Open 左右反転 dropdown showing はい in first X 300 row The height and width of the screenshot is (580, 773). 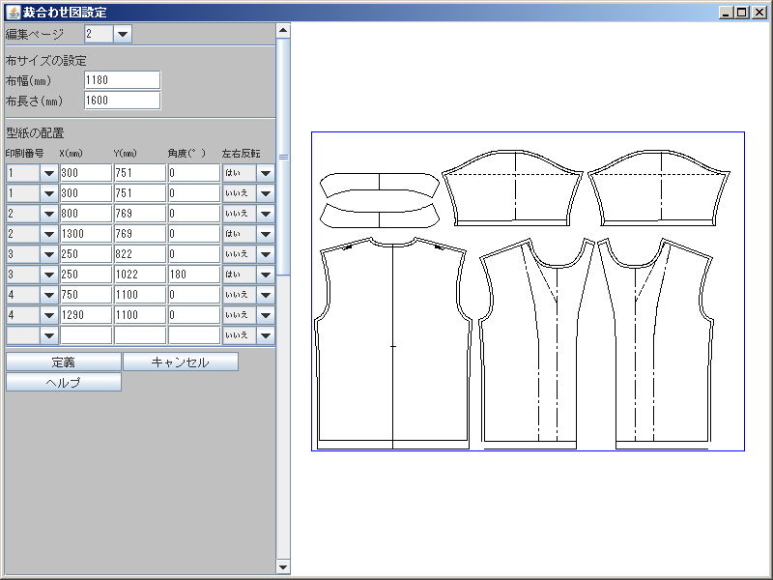(266, 173)
